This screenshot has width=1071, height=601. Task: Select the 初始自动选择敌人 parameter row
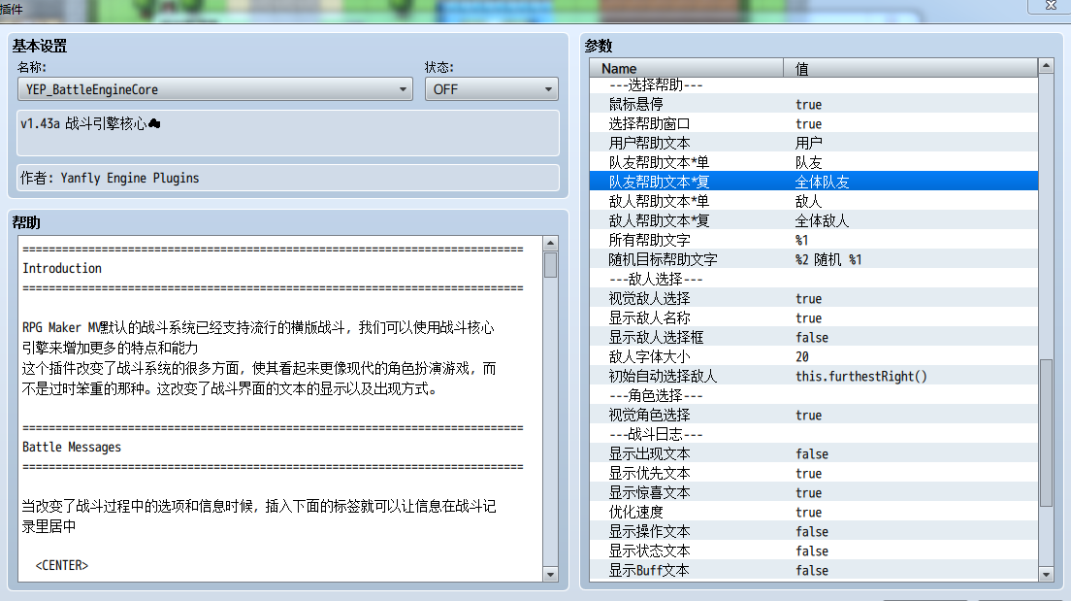814,376
